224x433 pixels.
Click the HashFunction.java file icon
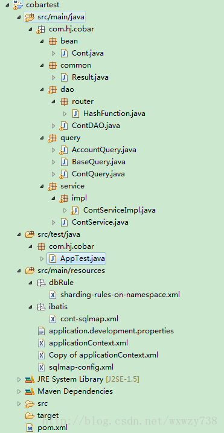point(75,114)
